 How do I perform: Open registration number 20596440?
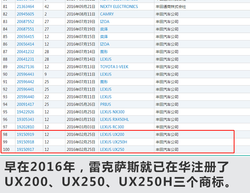pos(26,97)
